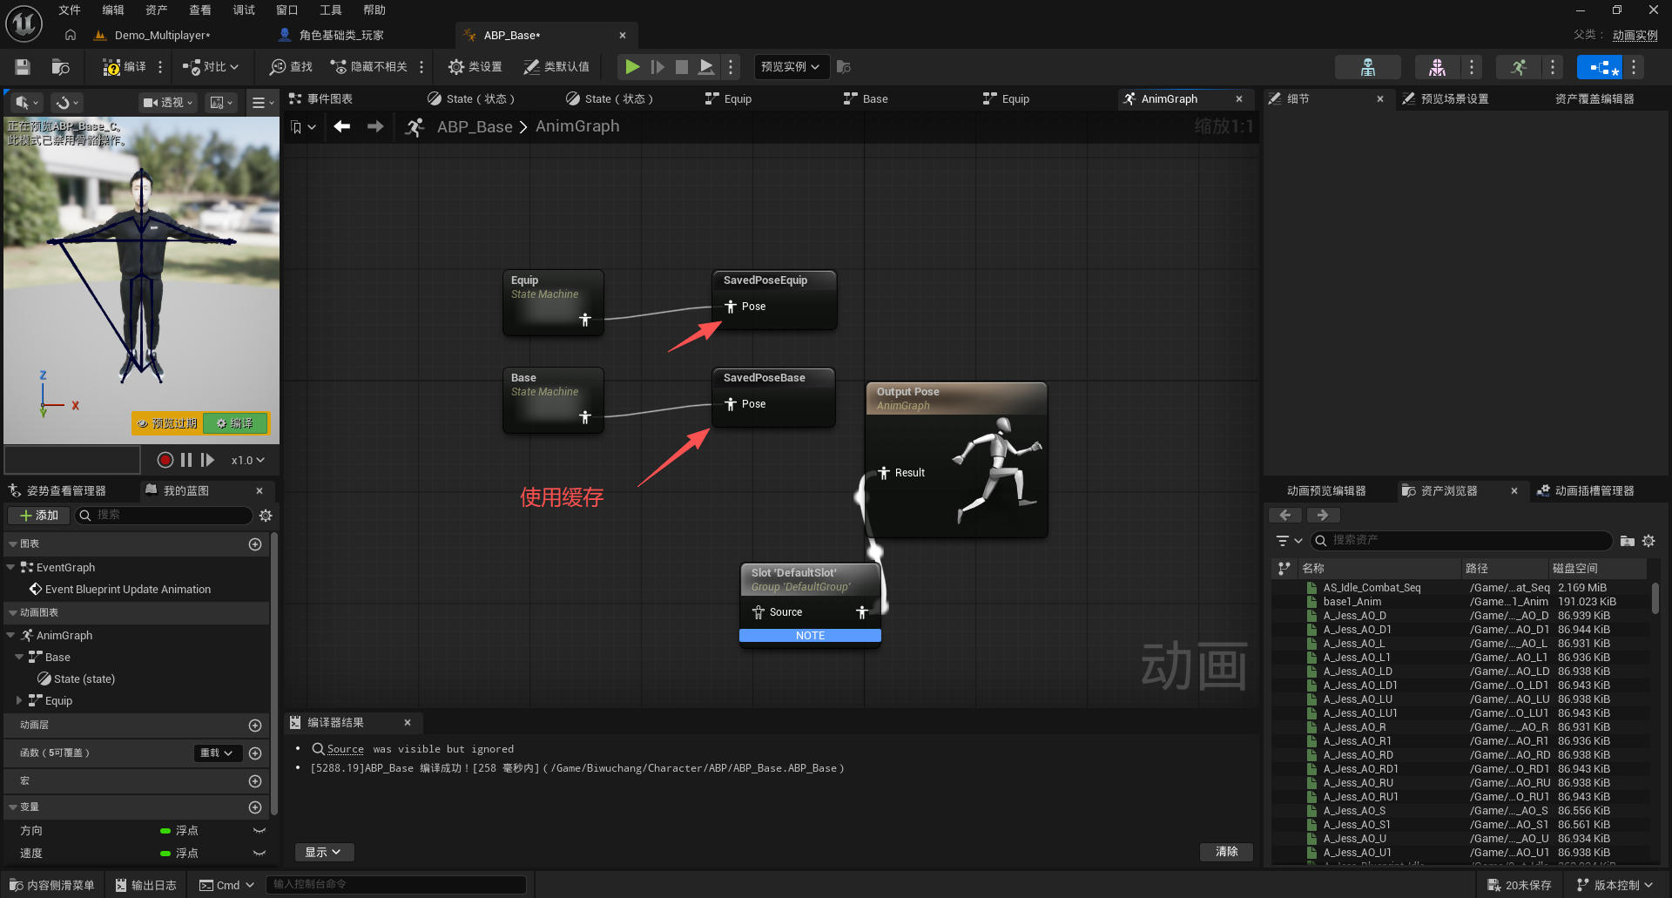Open 类设置 class settings

[x=475, y=67]
